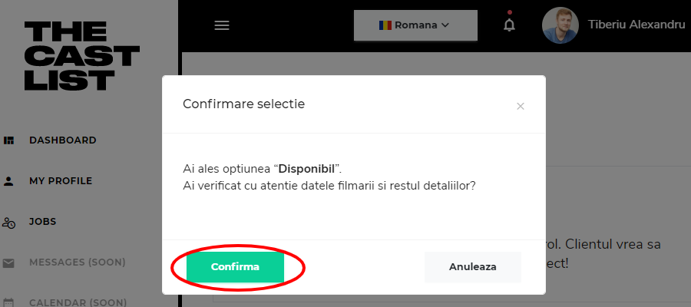Click The Cast List logo
Image resolution: width=691 pixels, height=307 pixels.
[x=81, y=56]
